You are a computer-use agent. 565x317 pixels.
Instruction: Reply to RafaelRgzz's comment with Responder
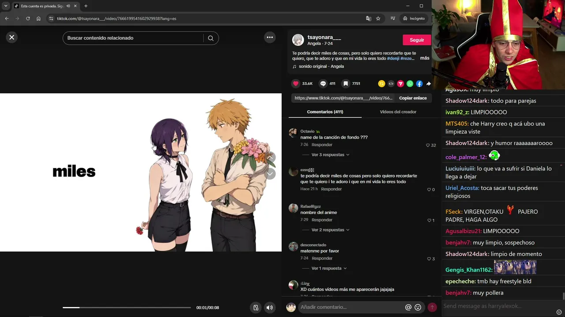tap(322, 220)
